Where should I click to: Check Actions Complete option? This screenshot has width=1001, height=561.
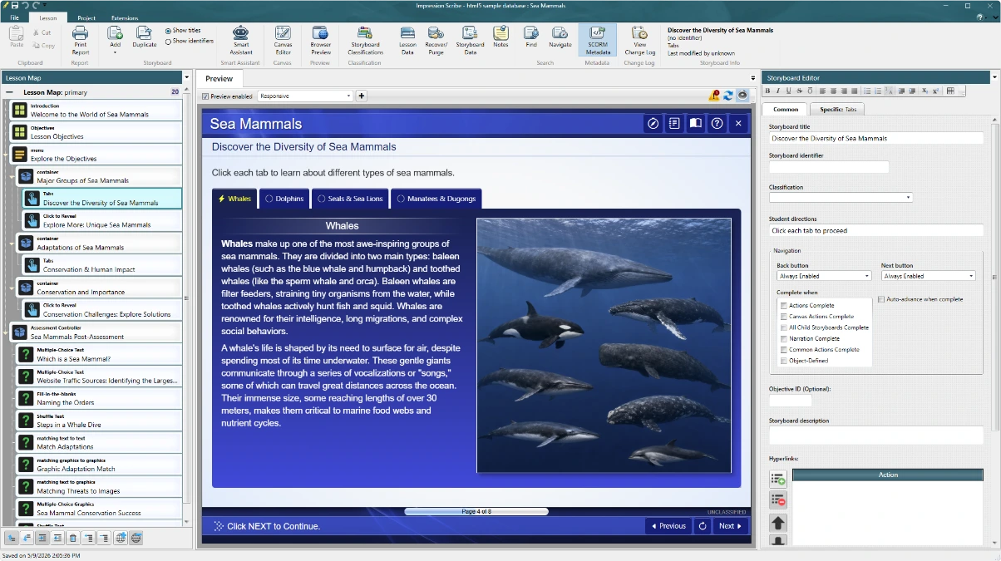pyautogui.click(x=783, y=306)
